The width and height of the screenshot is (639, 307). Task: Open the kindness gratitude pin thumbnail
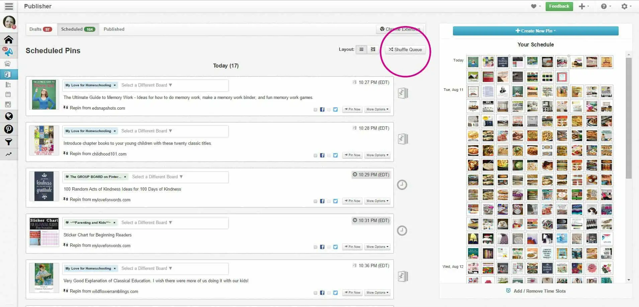coord(44,186)
